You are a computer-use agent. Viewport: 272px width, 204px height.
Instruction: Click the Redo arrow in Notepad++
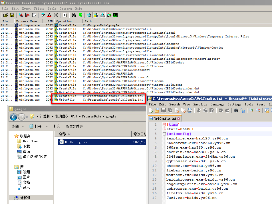(227, 110)
